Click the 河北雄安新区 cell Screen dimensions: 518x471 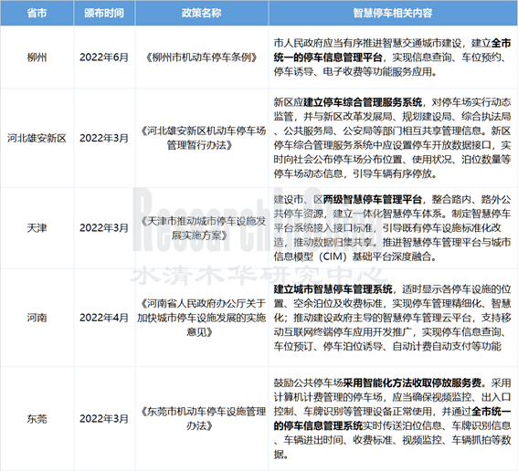(37, 138)
